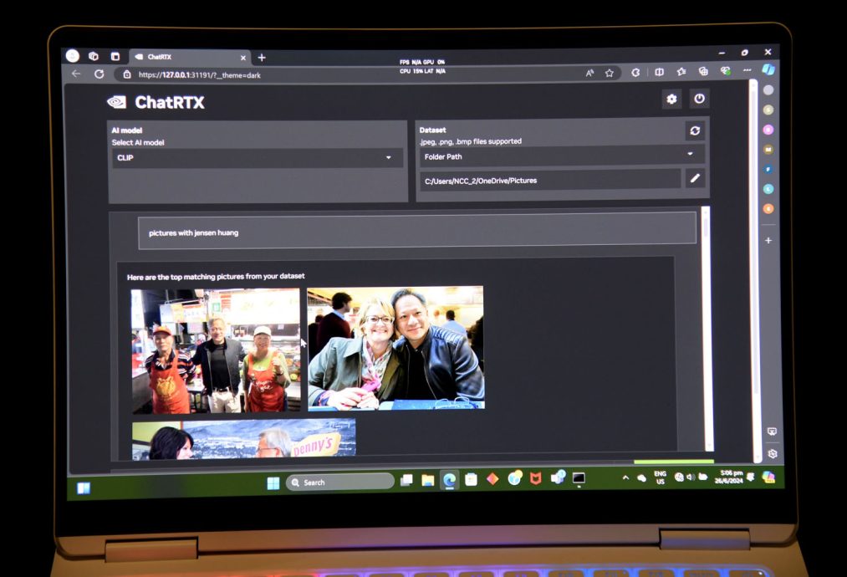Open a new browser tab

(262, 57)
